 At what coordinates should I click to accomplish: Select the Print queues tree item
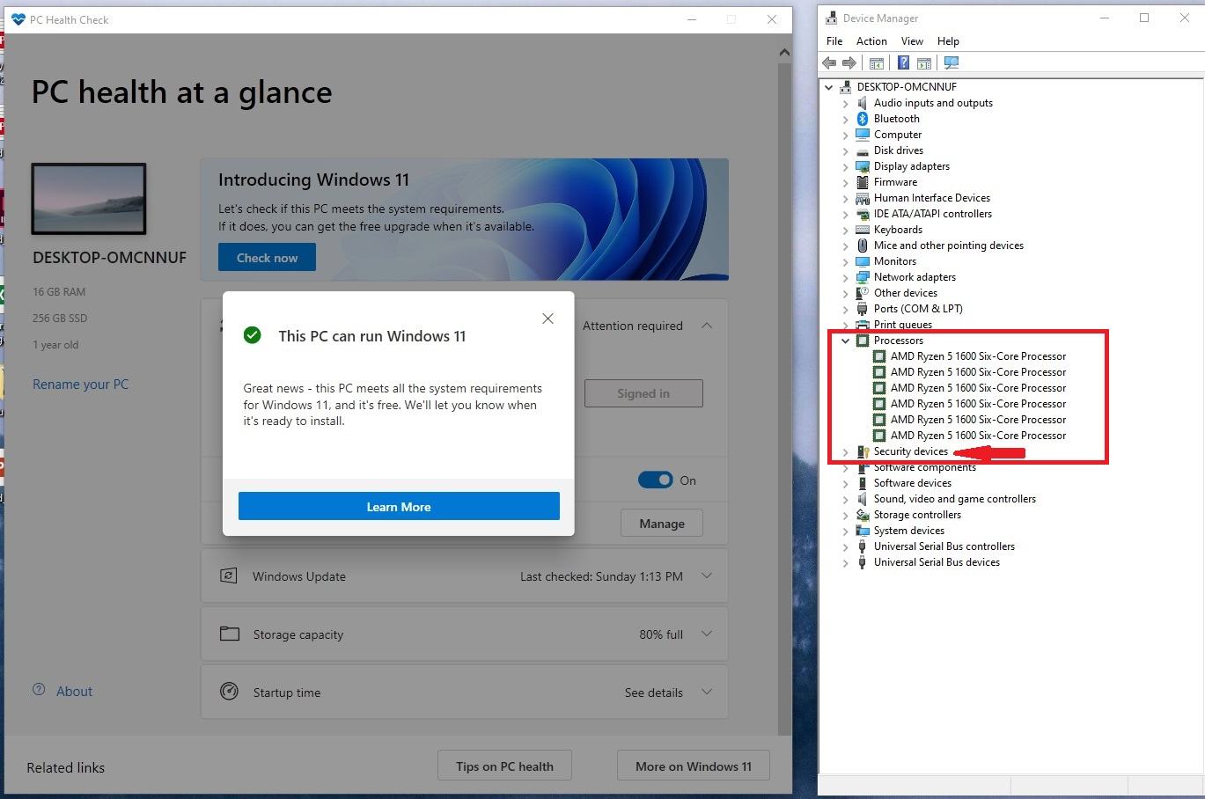pyautogui.click(x=902, y=325)
